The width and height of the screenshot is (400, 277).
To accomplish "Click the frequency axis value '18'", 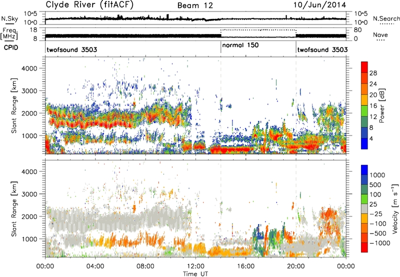I will pos(33,30).
